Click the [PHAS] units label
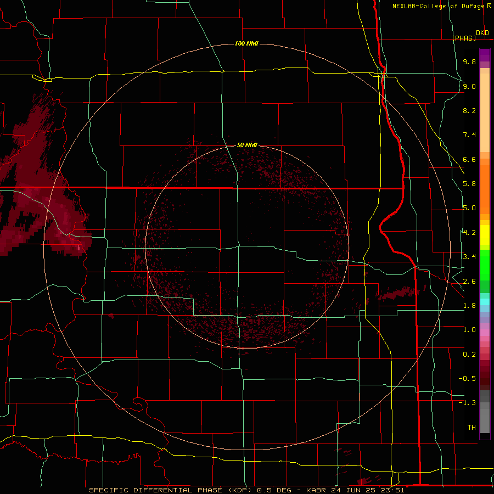This screenshot has width=494, height=494. 464,38
